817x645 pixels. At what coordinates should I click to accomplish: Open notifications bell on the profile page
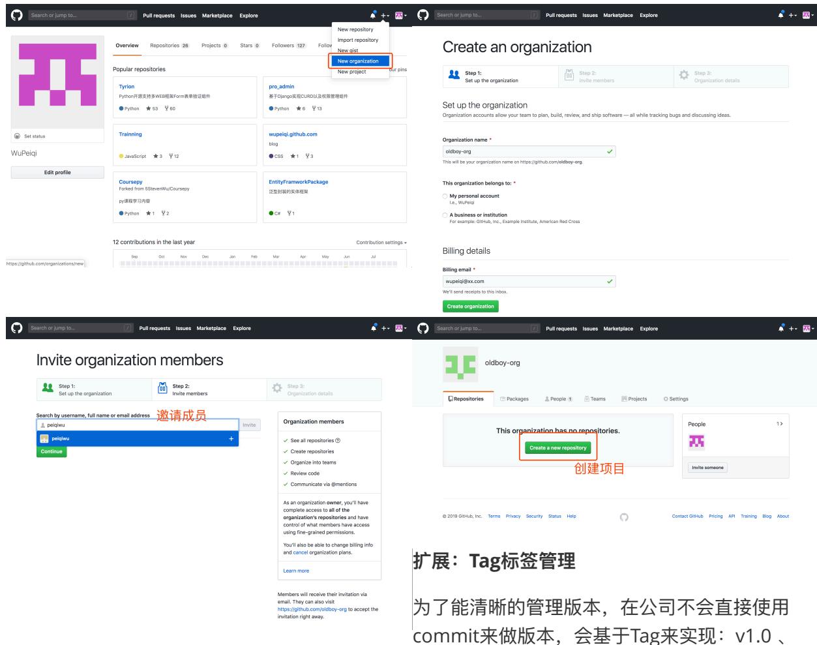(373, 15)
